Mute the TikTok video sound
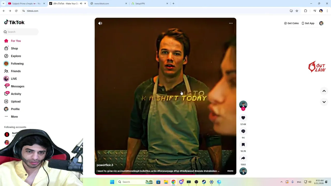This screenshot has height=186, width=331. click(x=100, y=23)
